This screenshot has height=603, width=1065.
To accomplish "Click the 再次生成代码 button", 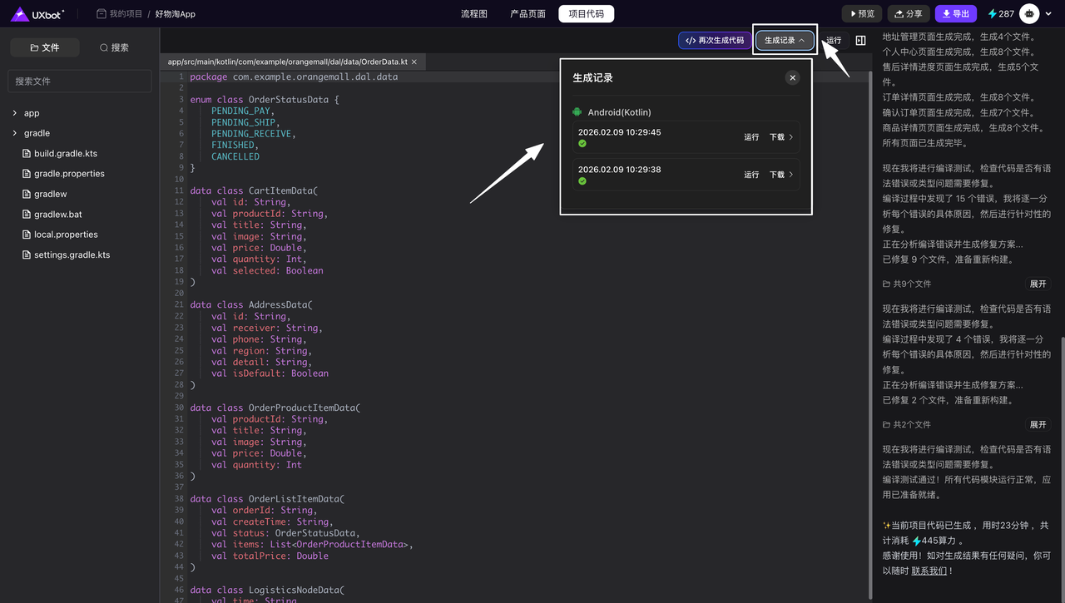I will coord(715,40).
